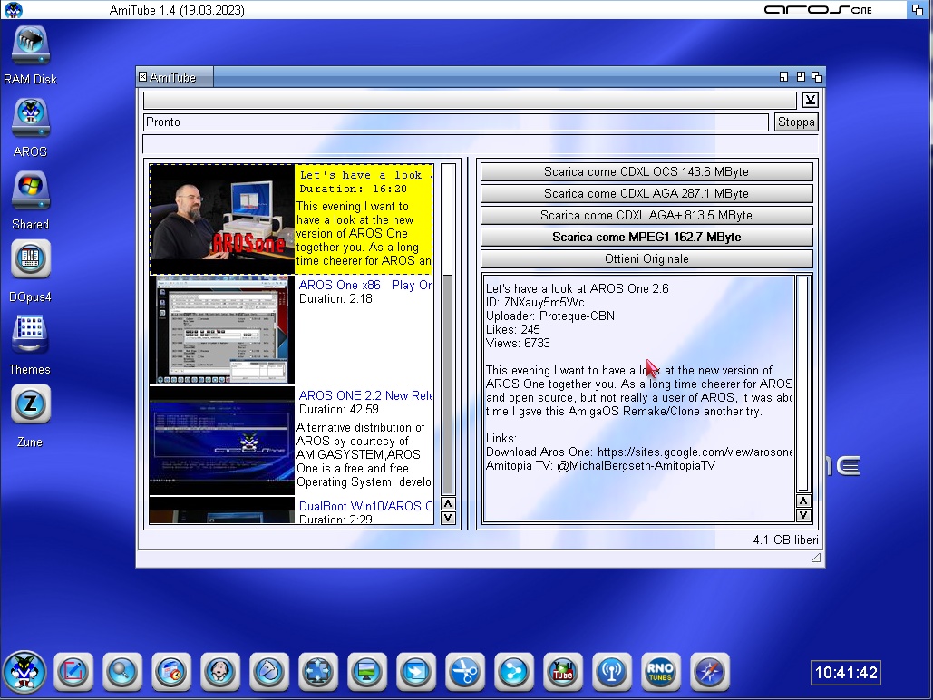
Task: Launch the AmiTube dock icon
Action: click(563, 672)
